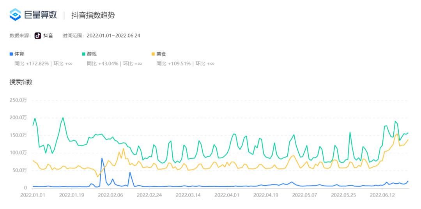The image size is (421, 209).
Task: Click the 2022.04.01 x-axis date label
Action: tap(227, 195)
